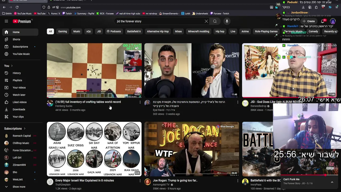Open the YouTube guide hamburger menu
The image size is (341, 192).
pos(6,21)
